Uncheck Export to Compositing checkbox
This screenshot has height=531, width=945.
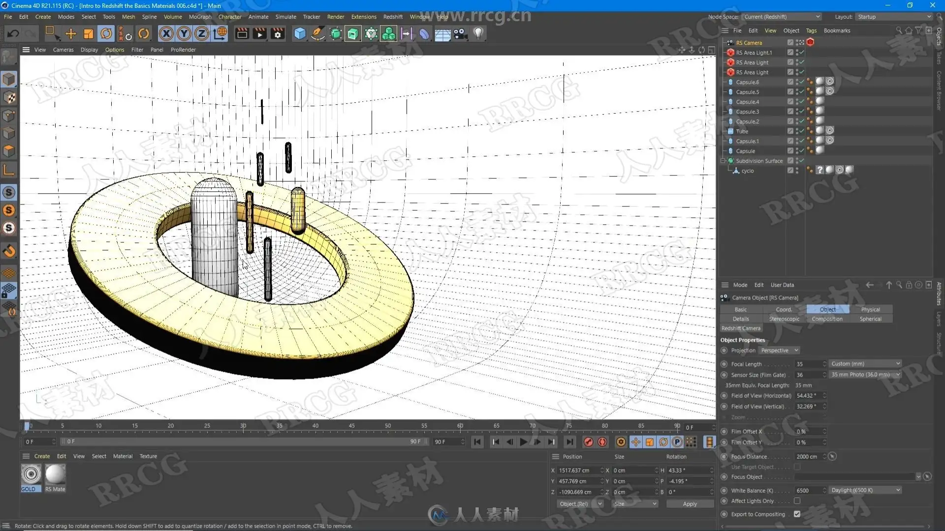[x=797, y=514]
